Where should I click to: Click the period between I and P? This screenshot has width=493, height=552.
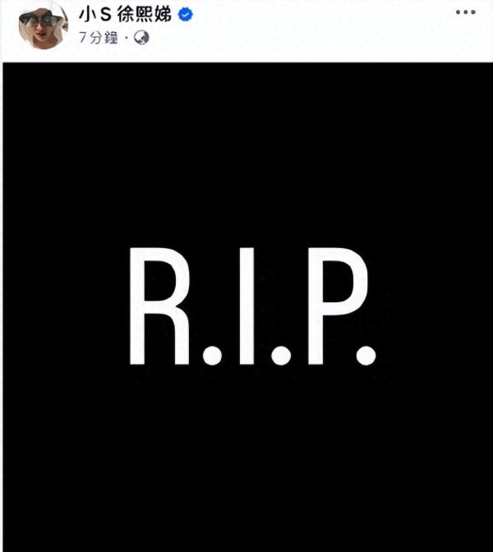coord(281,355)
